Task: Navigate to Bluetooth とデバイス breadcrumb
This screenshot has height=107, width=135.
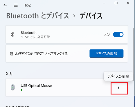Action: coord(37,16)
